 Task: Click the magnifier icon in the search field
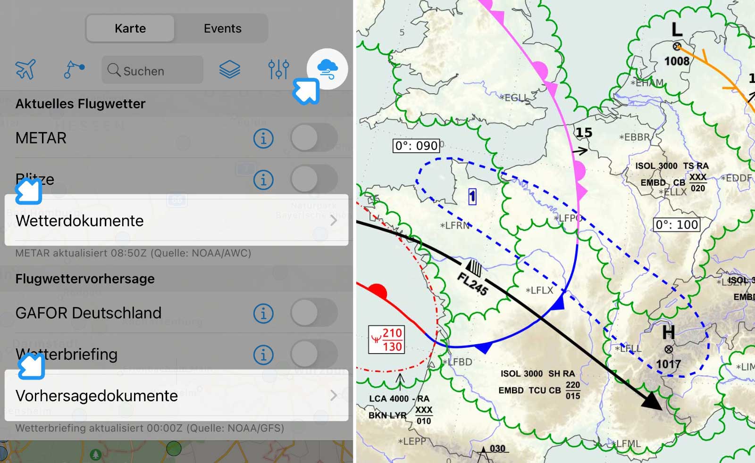coord(114,71)
